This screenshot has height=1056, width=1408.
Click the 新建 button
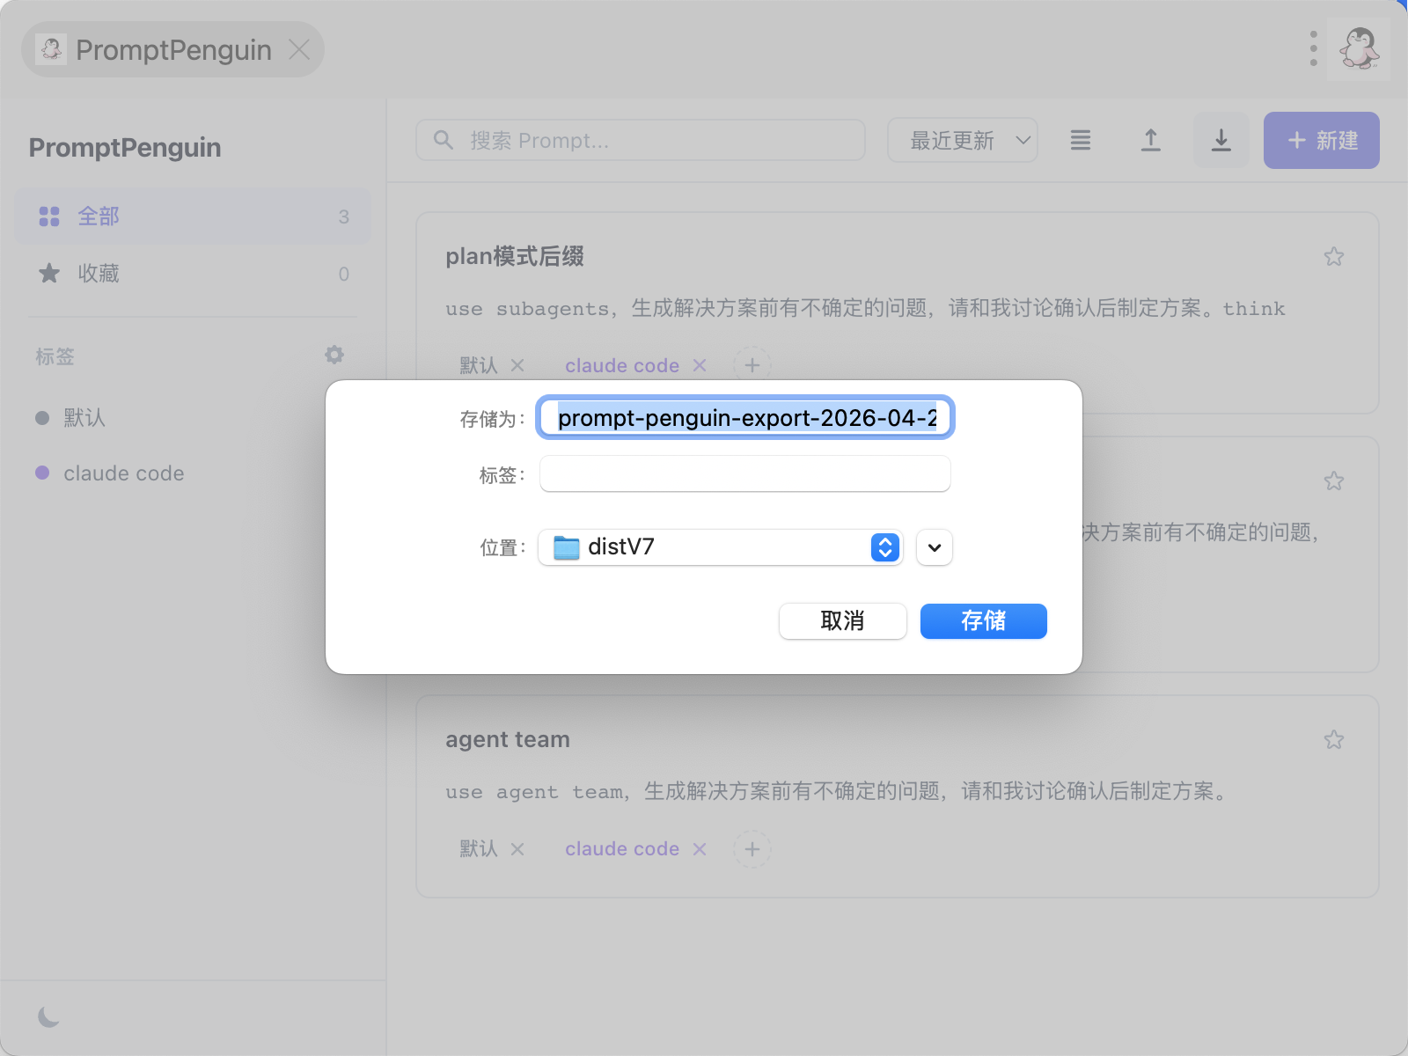pyautogui.click(x=1322, y=140)
